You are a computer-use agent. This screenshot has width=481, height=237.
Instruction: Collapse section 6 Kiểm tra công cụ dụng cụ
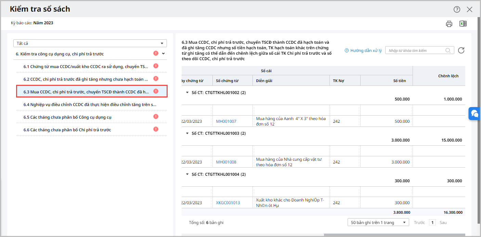coord(163,53)
